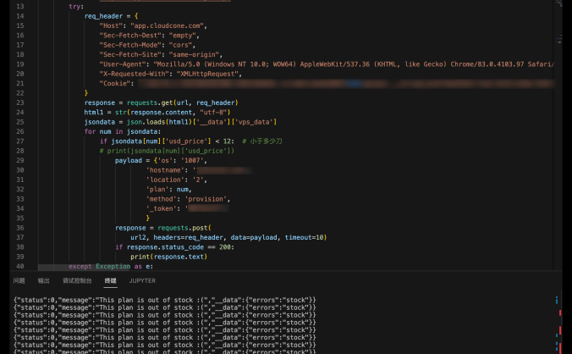Select line number 40 in the gutter
Image resolution: width=572 pixels, height=354 pixels.
42,266
